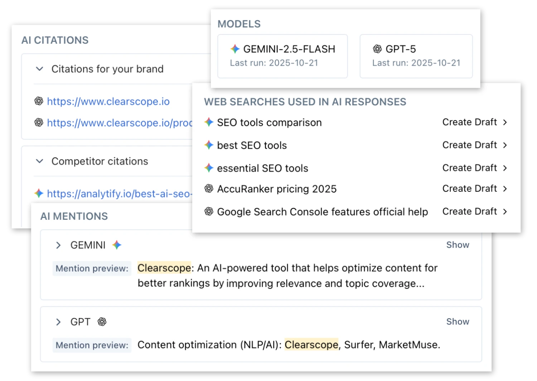Screen dimensions: 537x381
Task: Expand the GEMINI mention row
Action: click(58, 245)
